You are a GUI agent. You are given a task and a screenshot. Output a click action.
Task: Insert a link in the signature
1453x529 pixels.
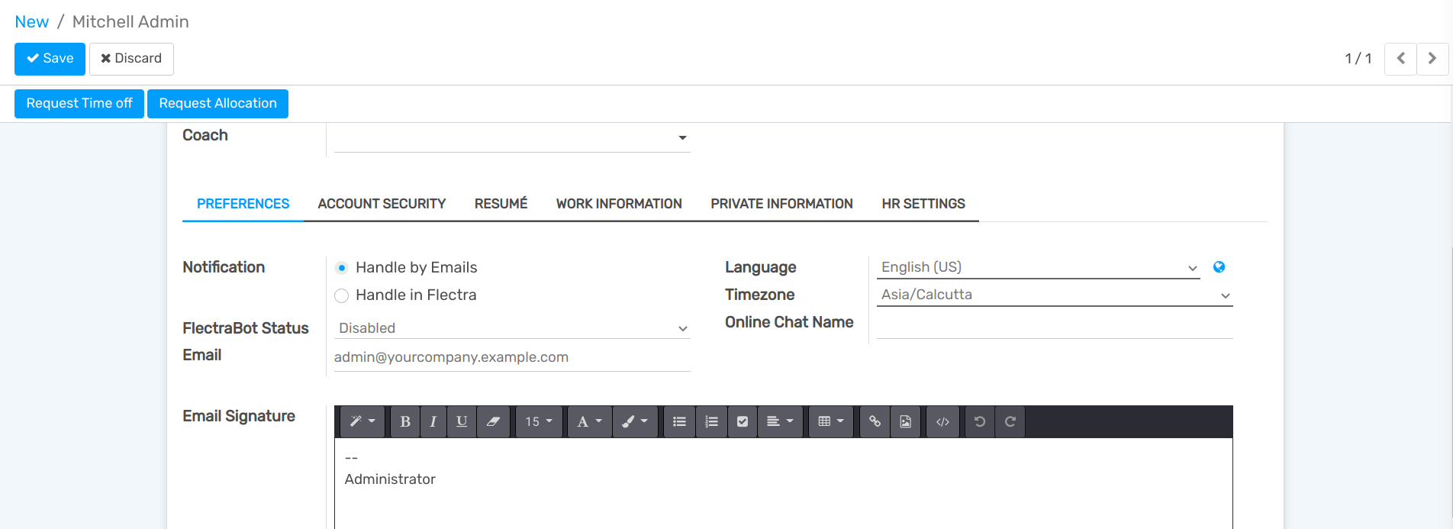click(875, 421)
